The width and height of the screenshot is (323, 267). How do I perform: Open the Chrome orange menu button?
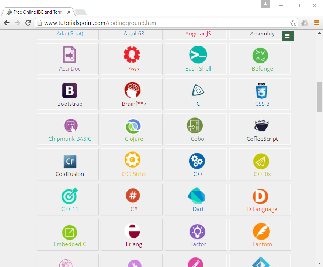coord(316,23)
